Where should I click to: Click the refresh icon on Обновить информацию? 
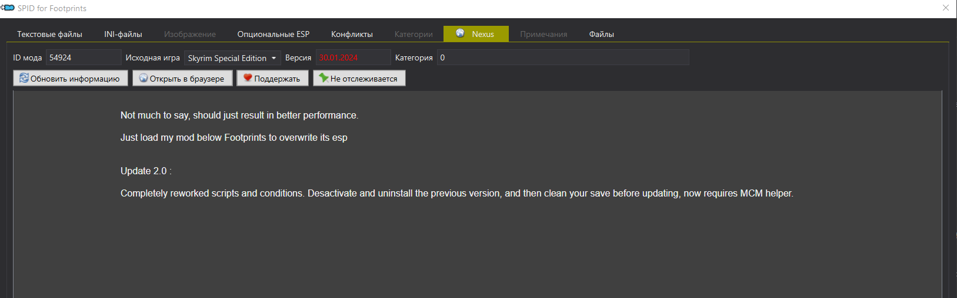click(x=24, y=78)
